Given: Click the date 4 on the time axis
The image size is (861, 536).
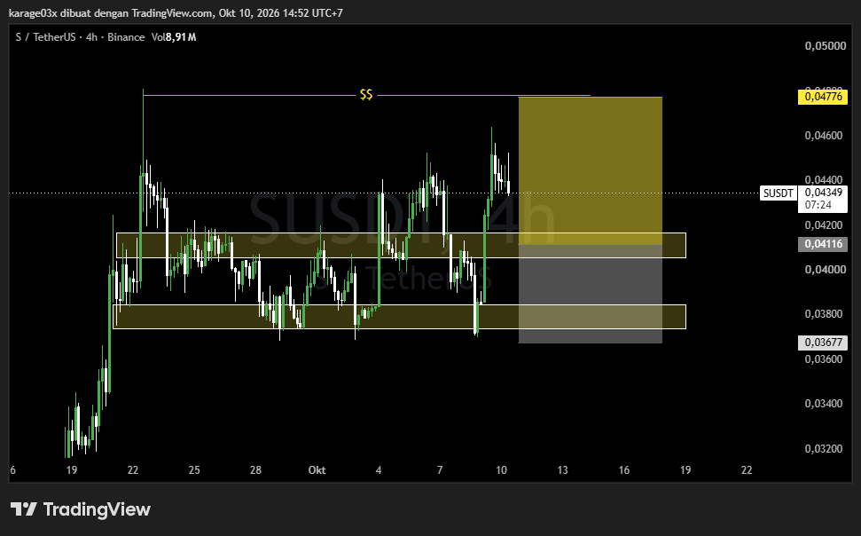Looking at the screenshot, I should pyautogui.click(x=379, y=470).
